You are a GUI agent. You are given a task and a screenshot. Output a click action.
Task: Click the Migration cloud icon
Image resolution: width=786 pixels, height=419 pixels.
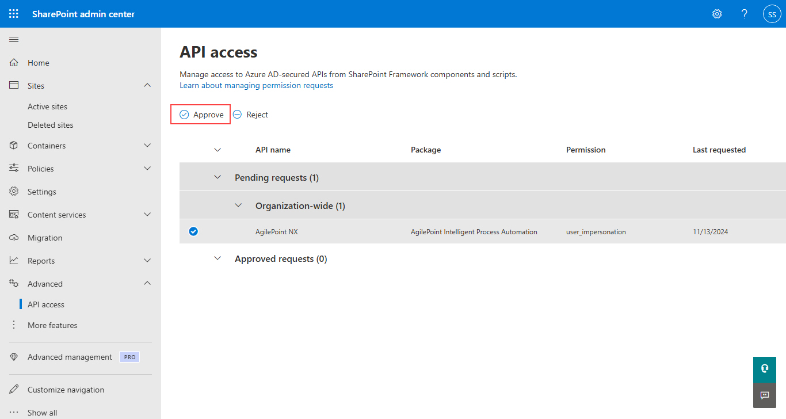click(14, 238)
